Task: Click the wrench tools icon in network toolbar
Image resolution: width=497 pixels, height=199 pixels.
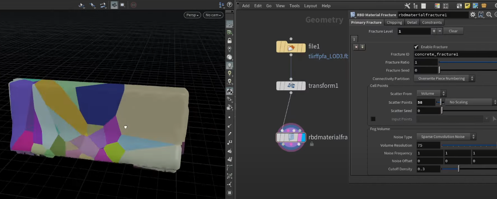Action: pyautogui.click(x=407, y=5)
